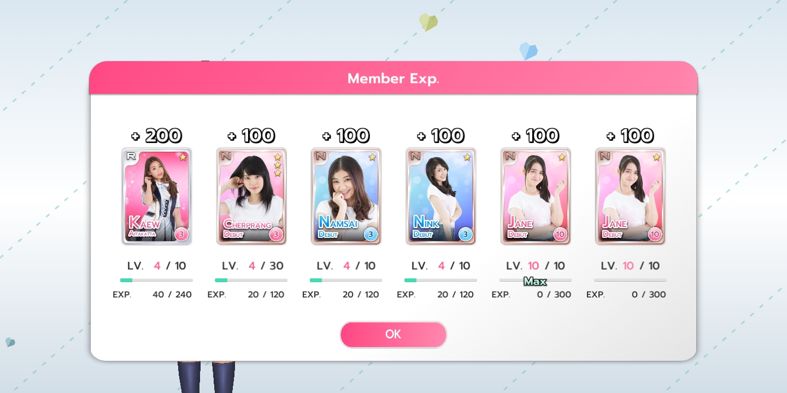Click Cherprang's exp progress bar
The image size is (787, 393).
[251, 280]
